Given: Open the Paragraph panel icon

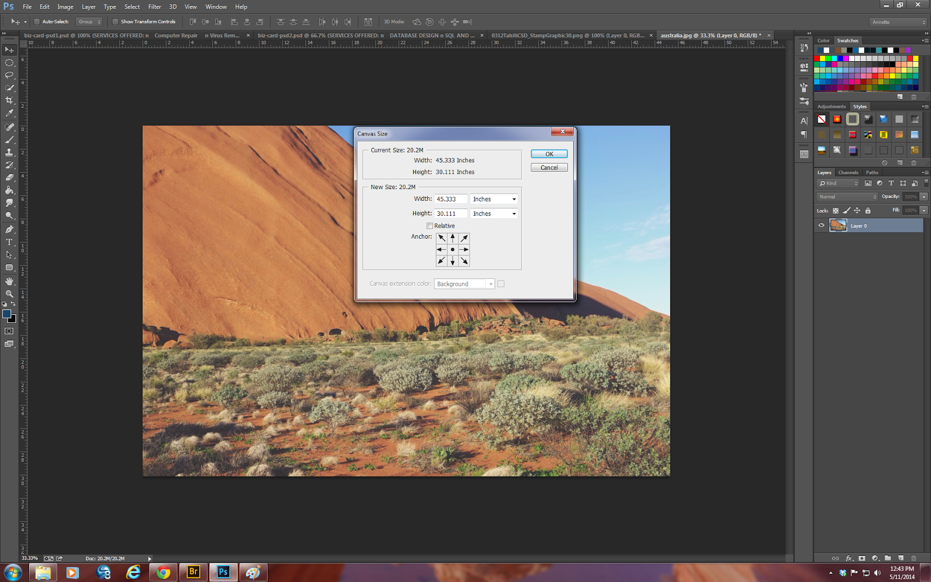Looking at the screenshot, I should [804, 134].
